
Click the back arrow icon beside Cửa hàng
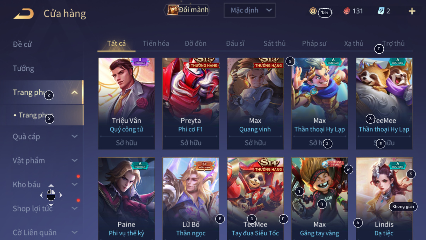pyautogui.click(x=24, y=14)
